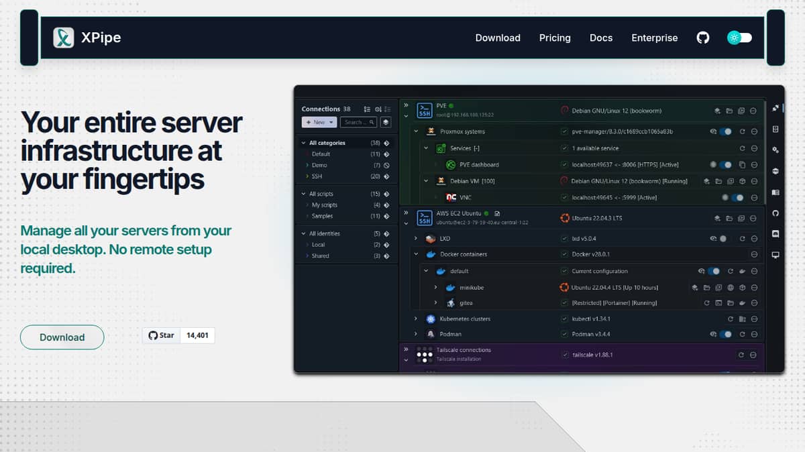The width and height of the screenshot is (805, 452).
Task: Expand the SSH category
Action: tap(307, 176)
